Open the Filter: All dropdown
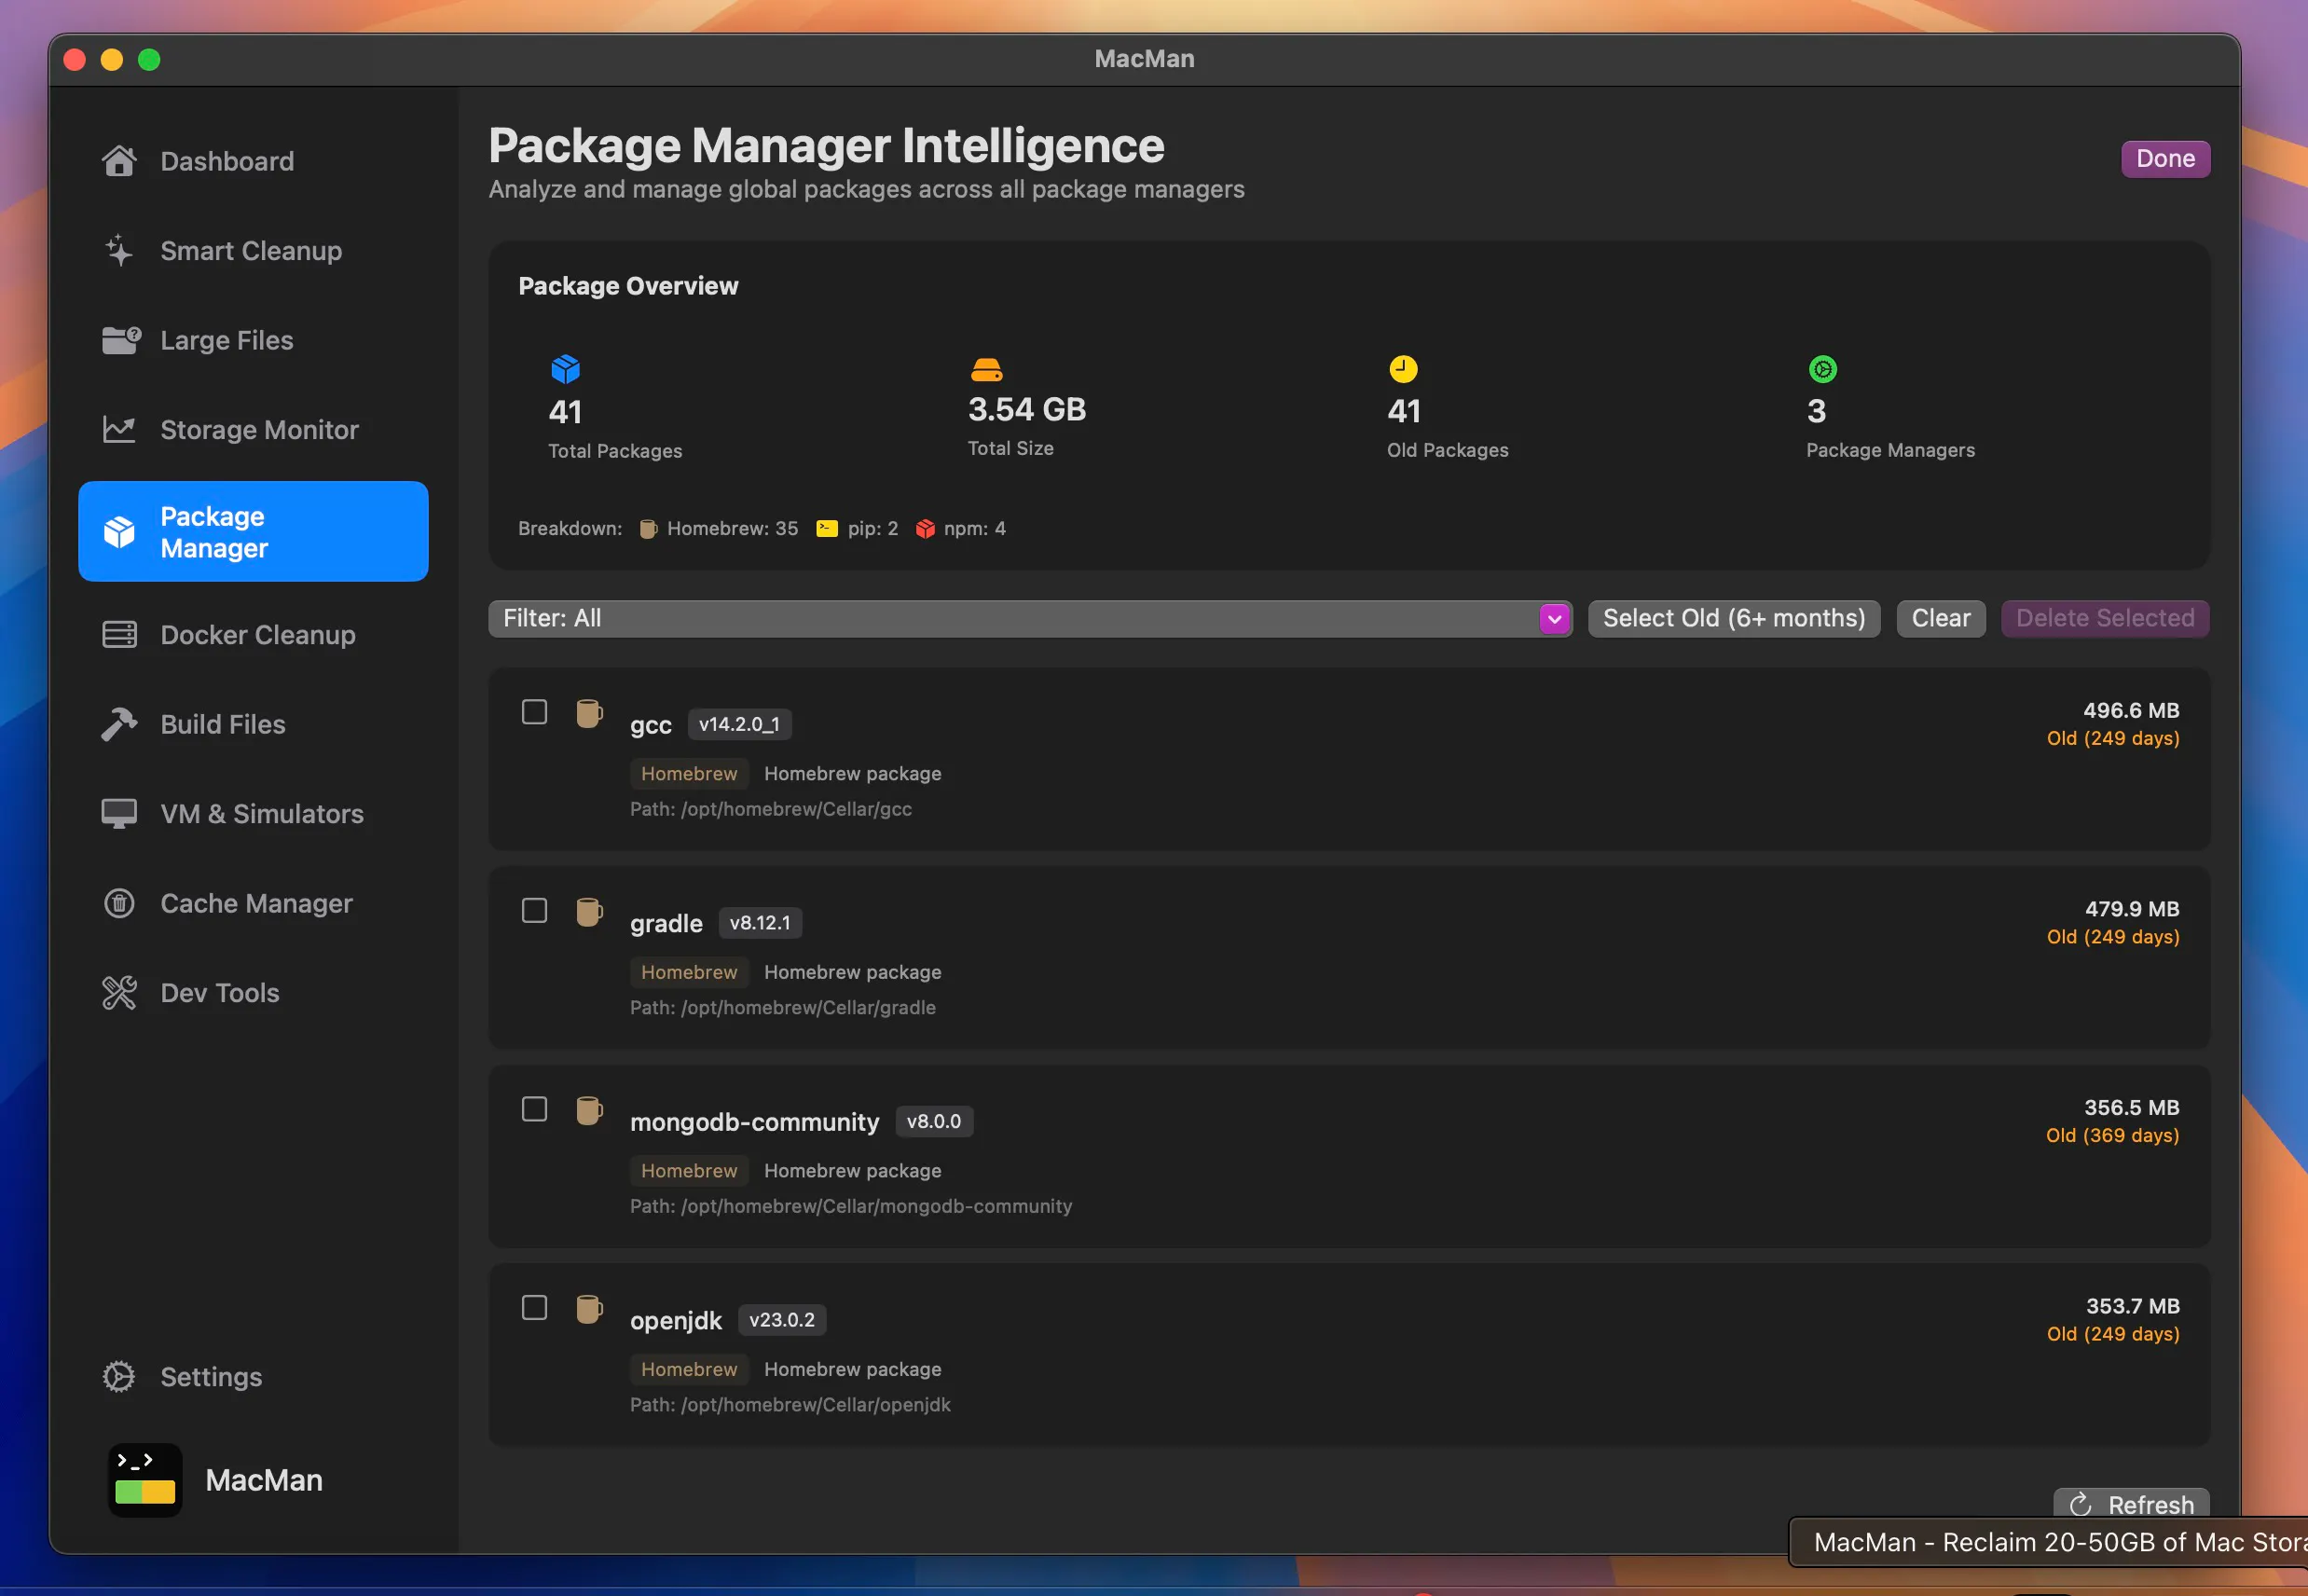 point(1030,618)
